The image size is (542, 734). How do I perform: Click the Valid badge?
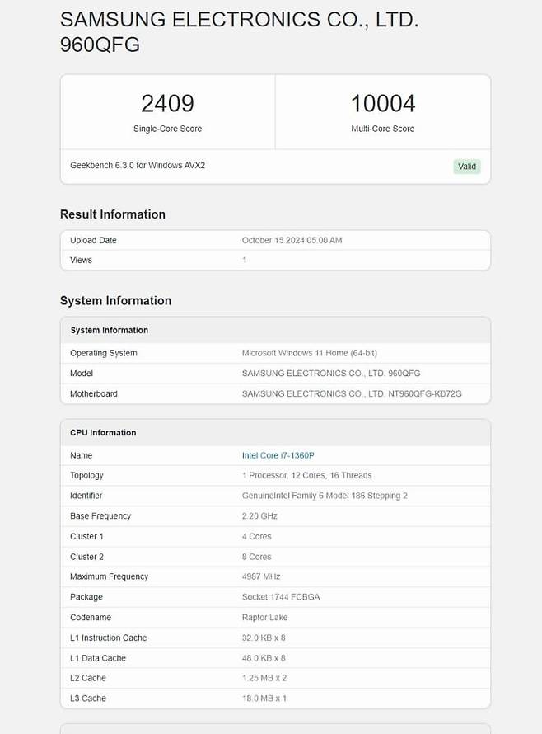[x=467, y=166]
